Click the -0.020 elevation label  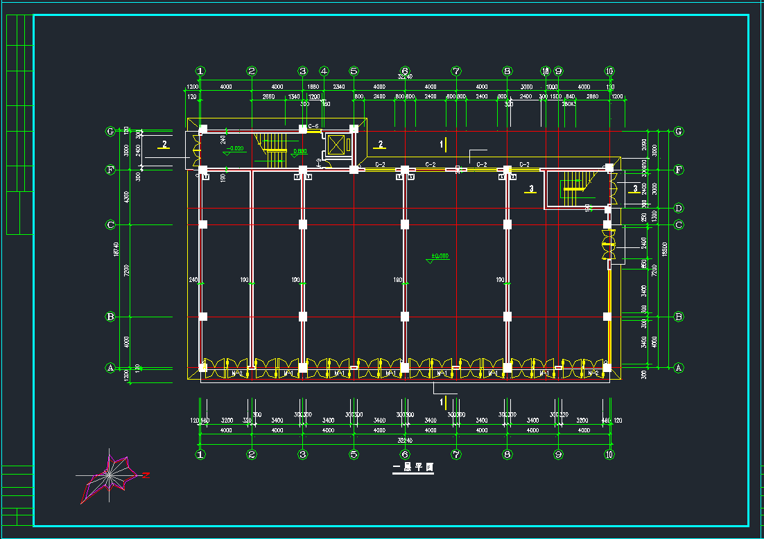[236, 149]
